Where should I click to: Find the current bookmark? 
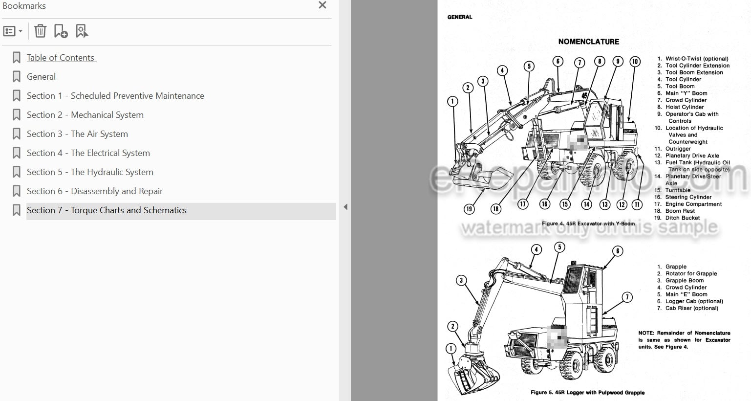click(x=82, y=31)
